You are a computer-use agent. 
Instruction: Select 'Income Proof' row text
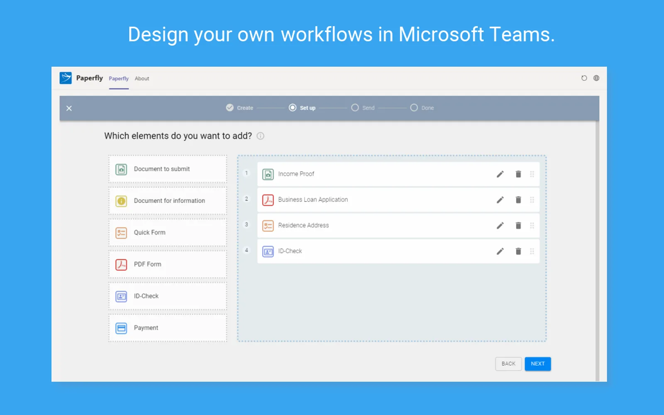(x=296, y=174)
